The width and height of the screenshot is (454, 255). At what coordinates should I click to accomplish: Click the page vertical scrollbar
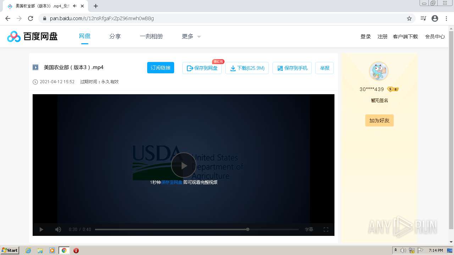pos(451,130)
